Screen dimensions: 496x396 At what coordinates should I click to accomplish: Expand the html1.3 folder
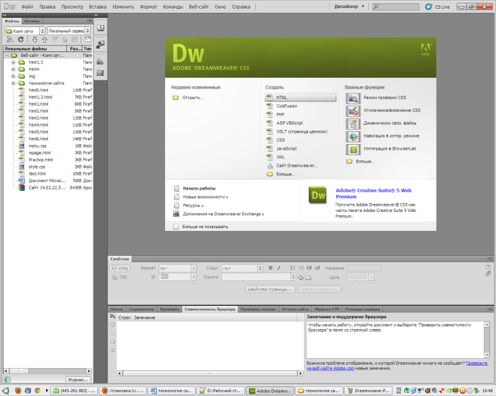pos(14,62)
